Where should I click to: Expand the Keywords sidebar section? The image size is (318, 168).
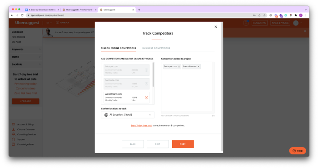click(26, 49)
